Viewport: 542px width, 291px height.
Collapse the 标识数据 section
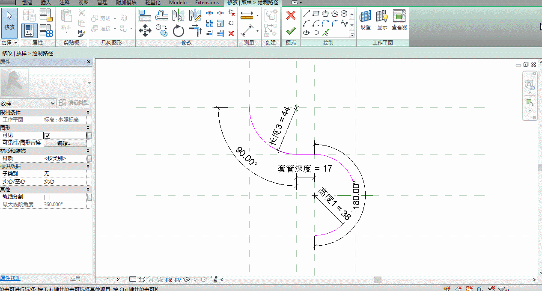tap(88, 166)
